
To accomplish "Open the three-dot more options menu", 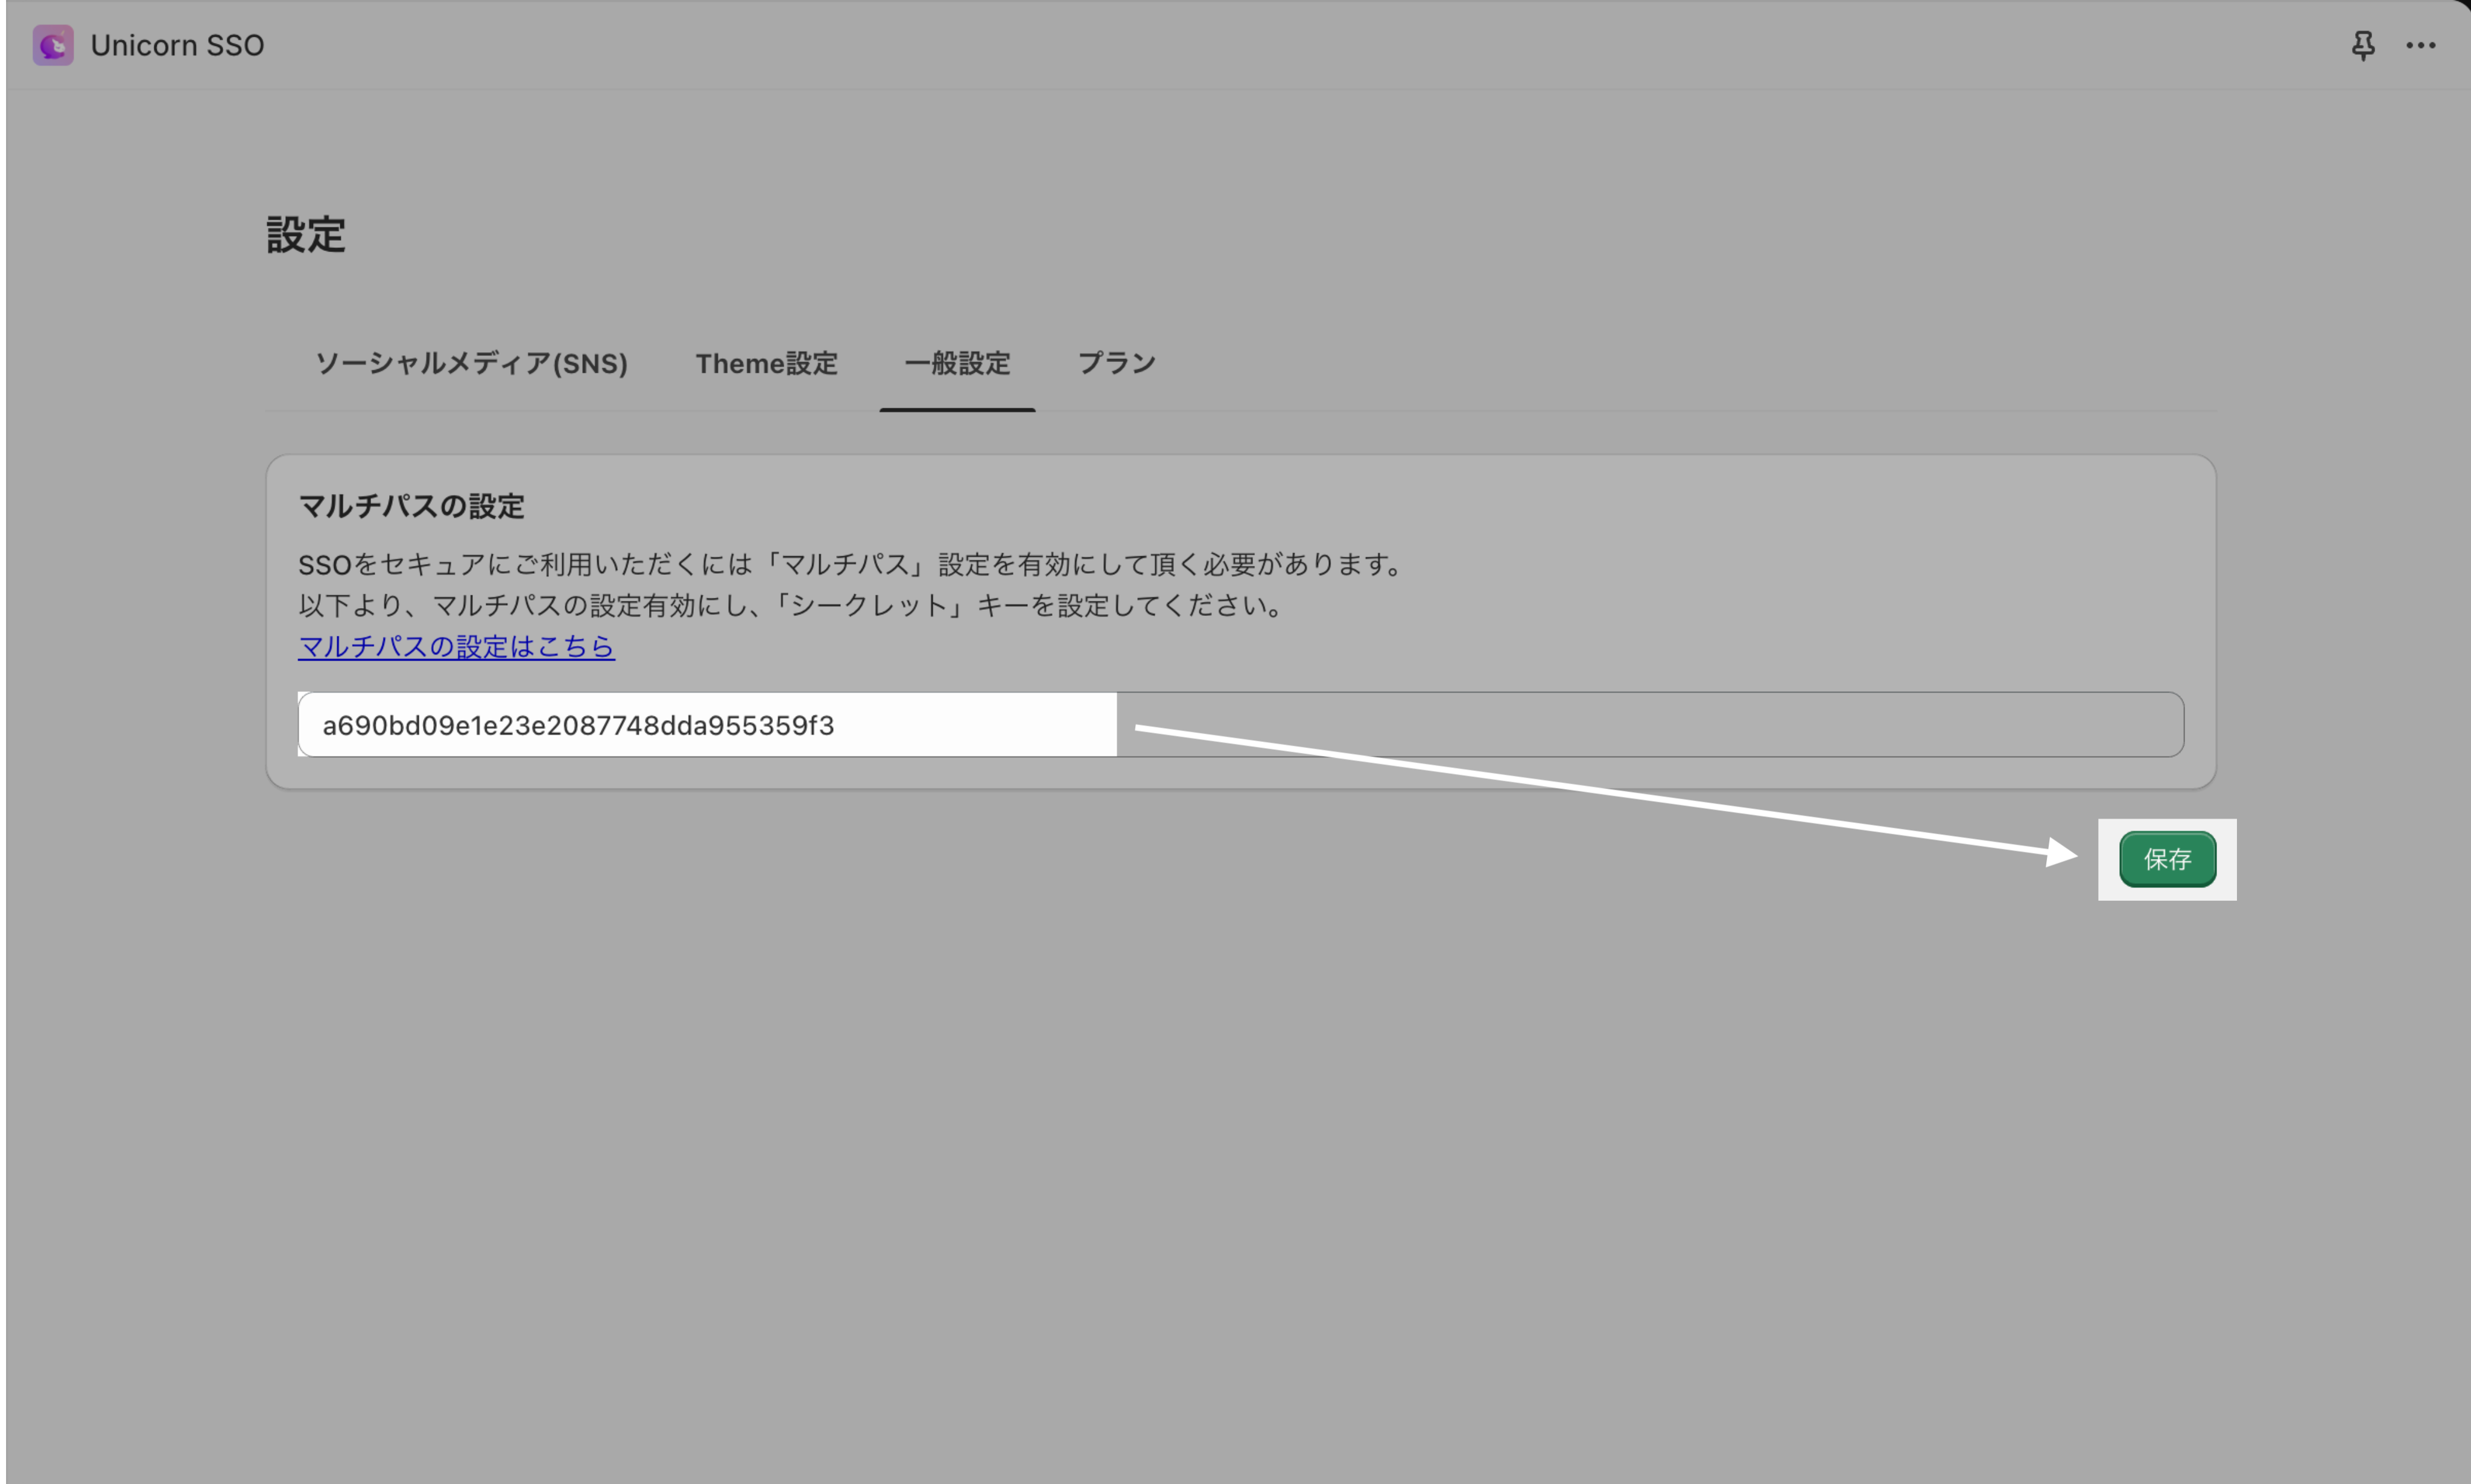I will pyautogui.click(x=2421, y=45).
